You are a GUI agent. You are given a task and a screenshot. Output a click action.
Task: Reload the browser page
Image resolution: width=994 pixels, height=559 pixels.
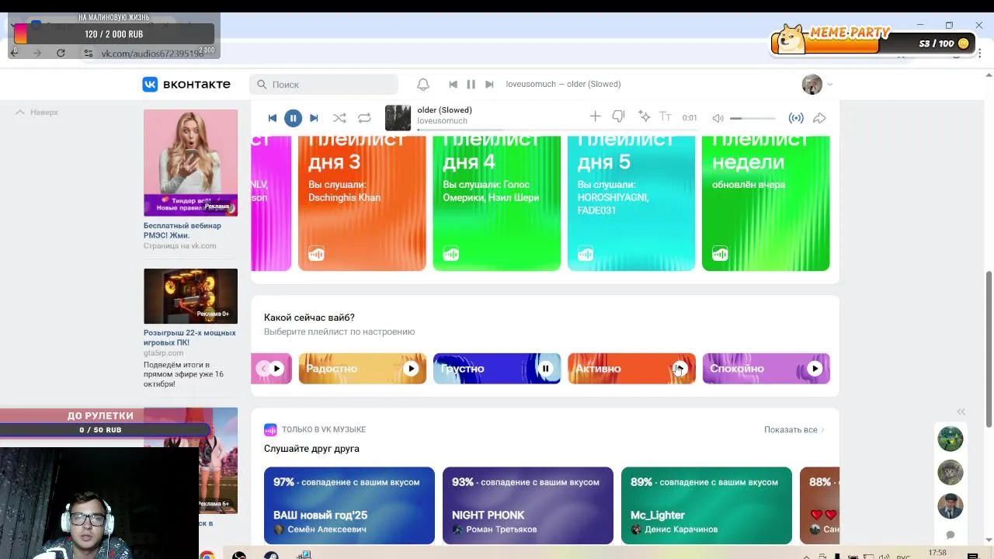click(61, 53)
